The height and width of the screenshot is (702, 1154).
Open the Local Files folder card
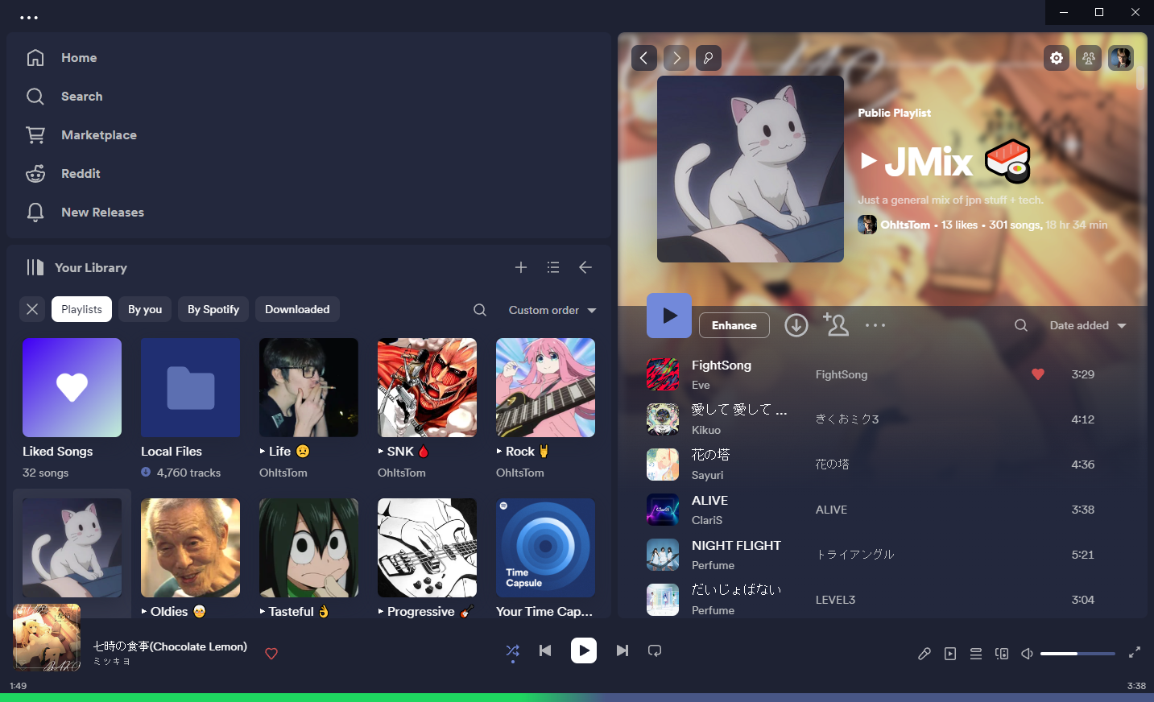click(x=190, y=409)
